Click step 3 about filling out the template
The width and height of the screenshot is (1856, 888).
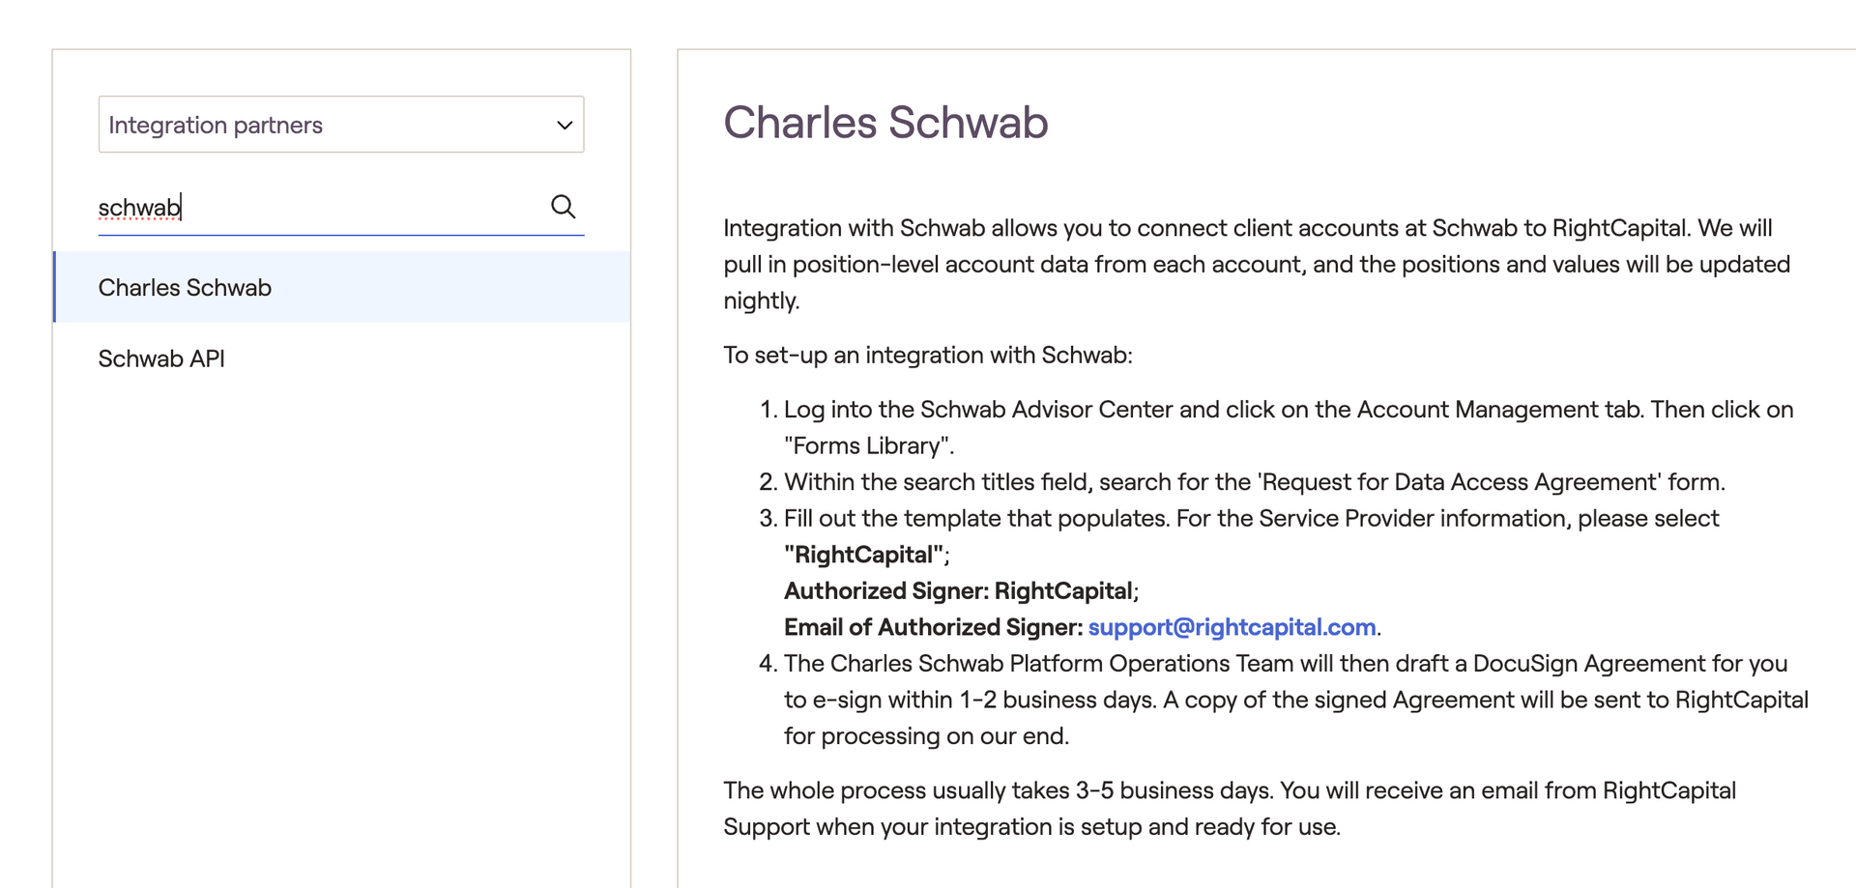pos(1251,519)
